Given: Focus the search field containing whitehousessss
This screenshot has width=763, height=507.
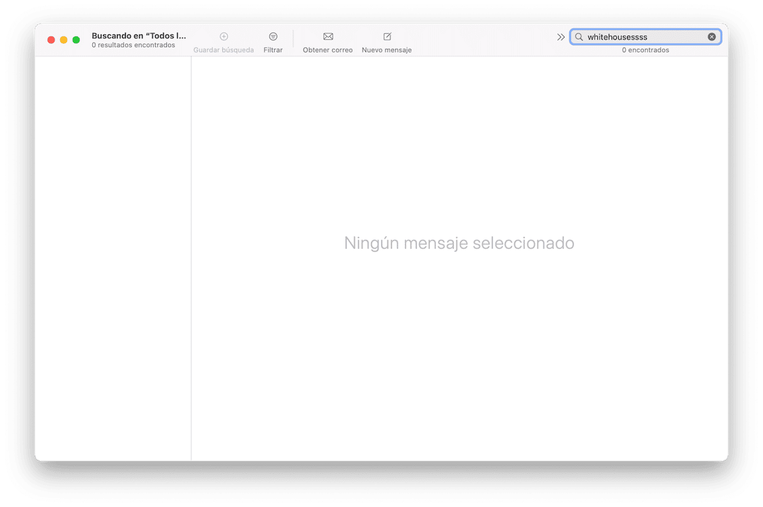Looking at the screenshot, I should coord(646,37).
